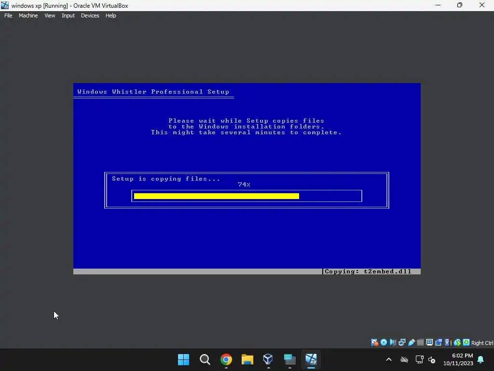Switch to the windows xp VM taskbar icon
This screenshot has height=371, width=494.
[311, 359]
